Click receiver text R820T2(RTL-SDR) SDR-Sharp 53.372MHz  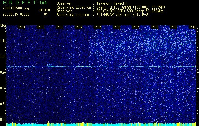coord(130,11)
